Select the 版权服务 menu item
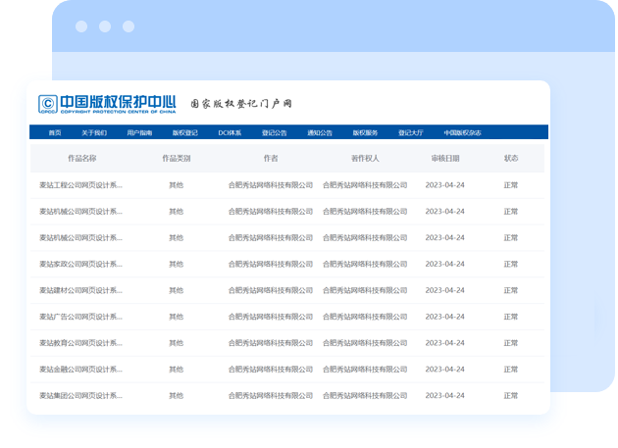 pos(365,132)
